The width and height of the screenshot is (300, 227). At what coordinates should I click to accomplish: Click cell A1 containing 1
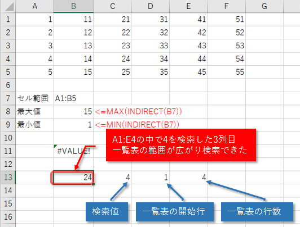(34, 19)
